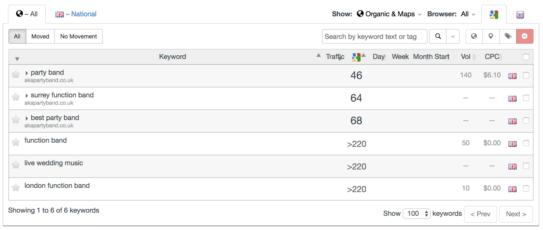Open the Browser All dropdown

point(468,14)
